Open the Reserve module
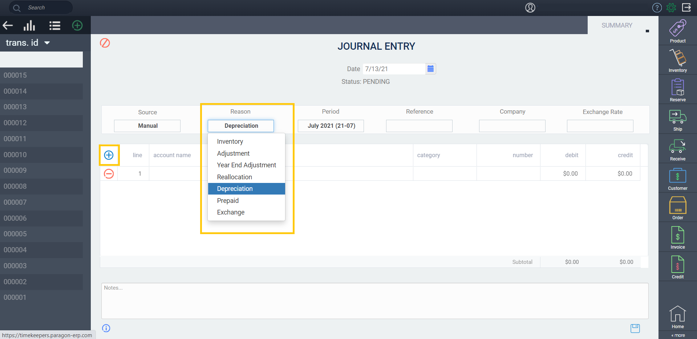697x339 pixels. 678,90
